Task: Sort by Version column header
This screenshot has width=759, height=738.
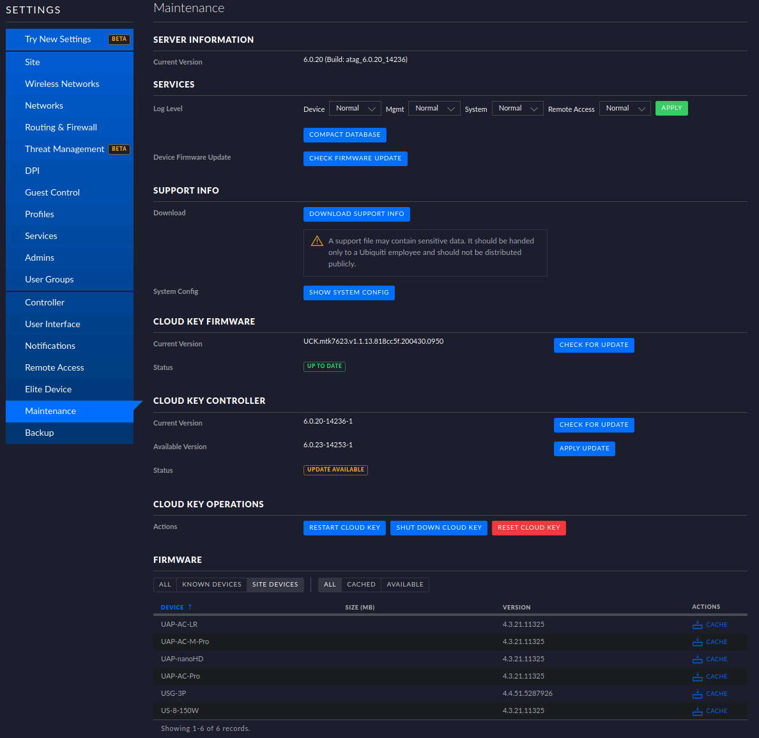Action: 516,607
